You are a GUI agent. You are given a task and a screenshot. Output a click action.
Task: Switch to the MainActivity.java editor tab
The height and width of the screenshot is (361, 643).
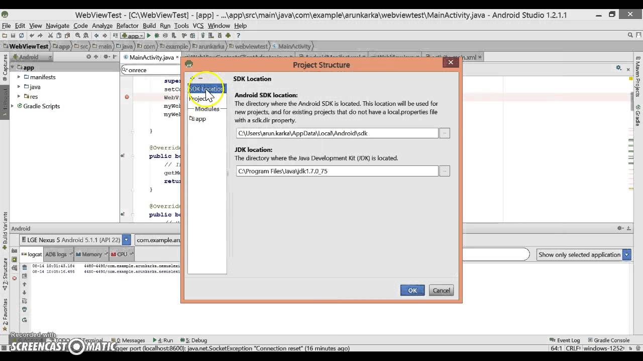151,57
